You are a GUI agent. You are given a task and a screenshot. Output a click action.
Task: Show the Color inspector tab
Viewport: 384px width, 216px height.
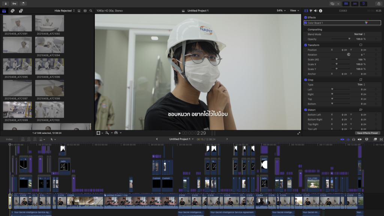311,11
